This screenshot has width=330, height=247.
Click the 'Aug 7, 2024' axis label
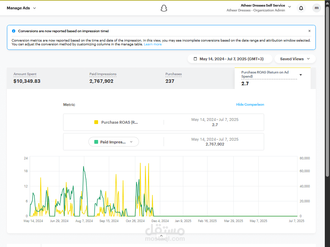pyautogui.click(x=84, y=221)
